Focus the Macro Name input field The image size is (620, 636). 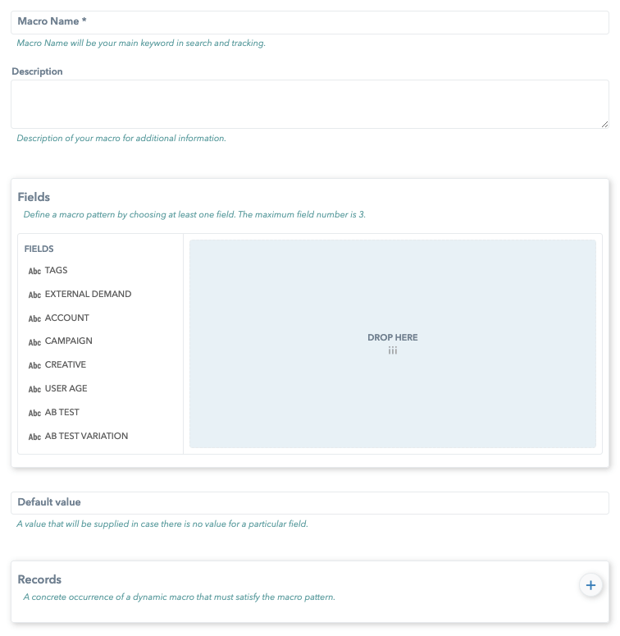point(310,22)
